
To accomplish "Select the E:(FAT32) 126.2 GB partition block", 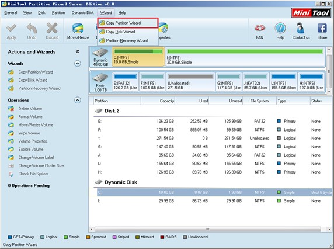I will (x=125, y=82).
